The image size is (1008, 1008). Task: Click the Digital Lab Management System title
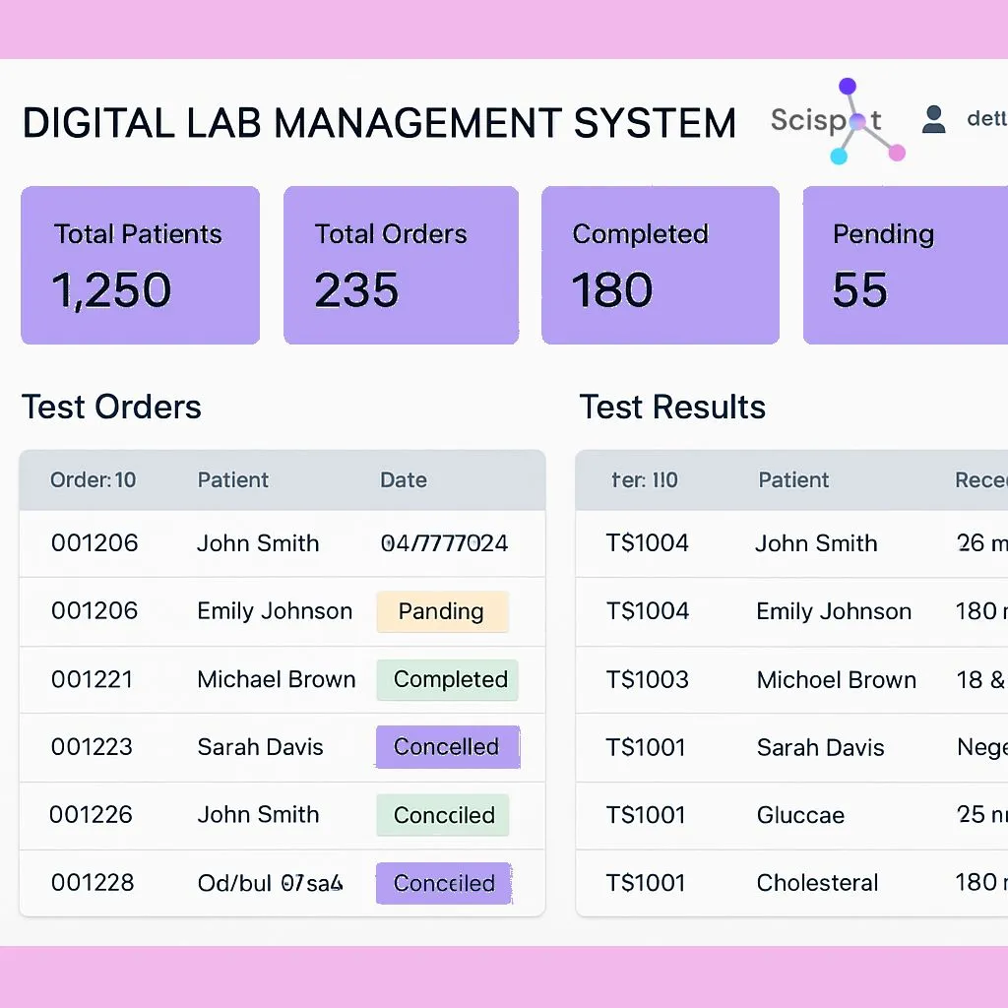[379, 123]
